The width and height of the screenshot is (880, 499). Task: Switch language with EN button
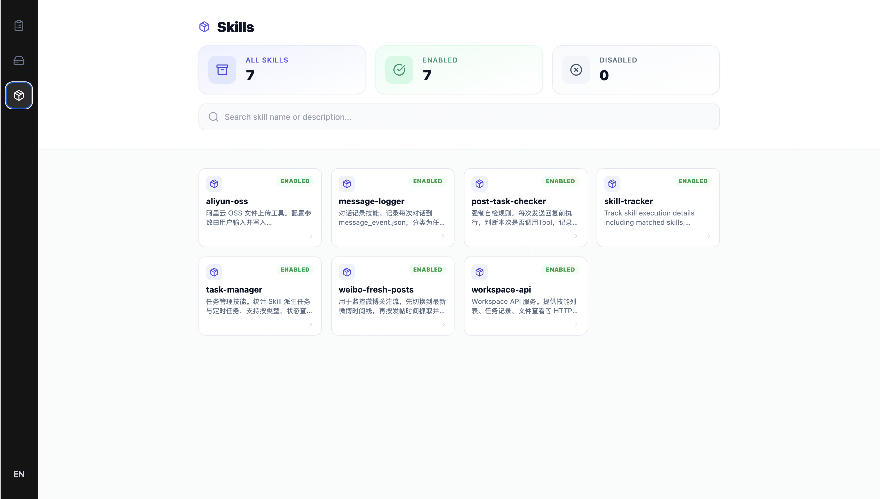coord(19,474)
